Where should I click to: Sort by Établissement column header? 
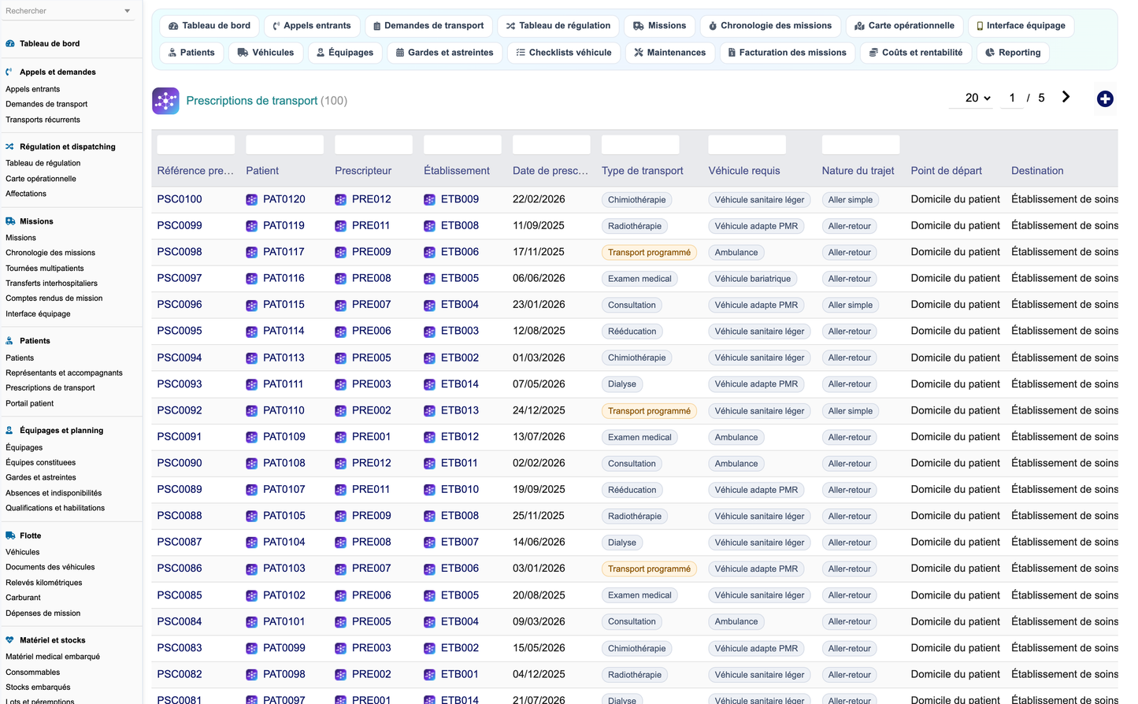tap(457, 171)
